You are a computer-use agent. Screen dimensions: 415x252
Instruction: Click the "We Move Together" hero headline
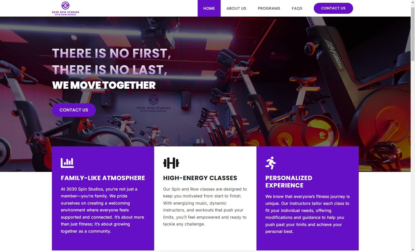[x=104, y=85]
